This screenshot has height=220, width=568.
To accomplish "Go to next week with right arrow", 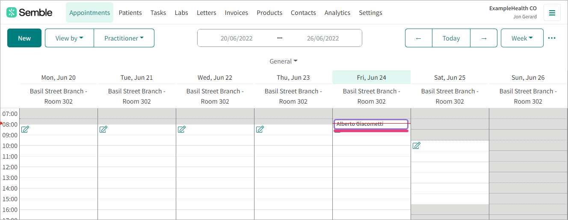I will click(484, 38).
